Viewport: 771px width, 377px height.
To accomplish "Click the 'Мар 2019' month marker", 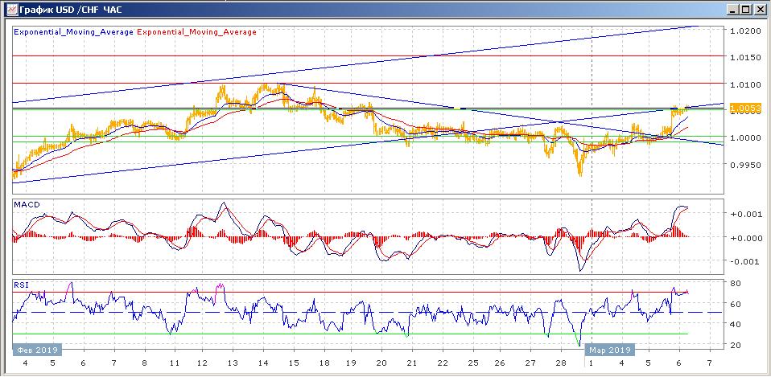I will point(610,350).
